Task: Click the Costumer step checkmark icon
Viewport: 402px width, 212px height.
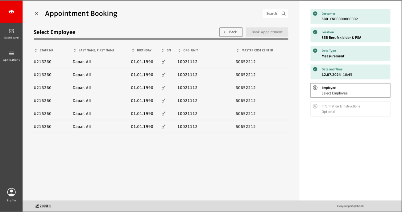Action: [x=315, y=14]
